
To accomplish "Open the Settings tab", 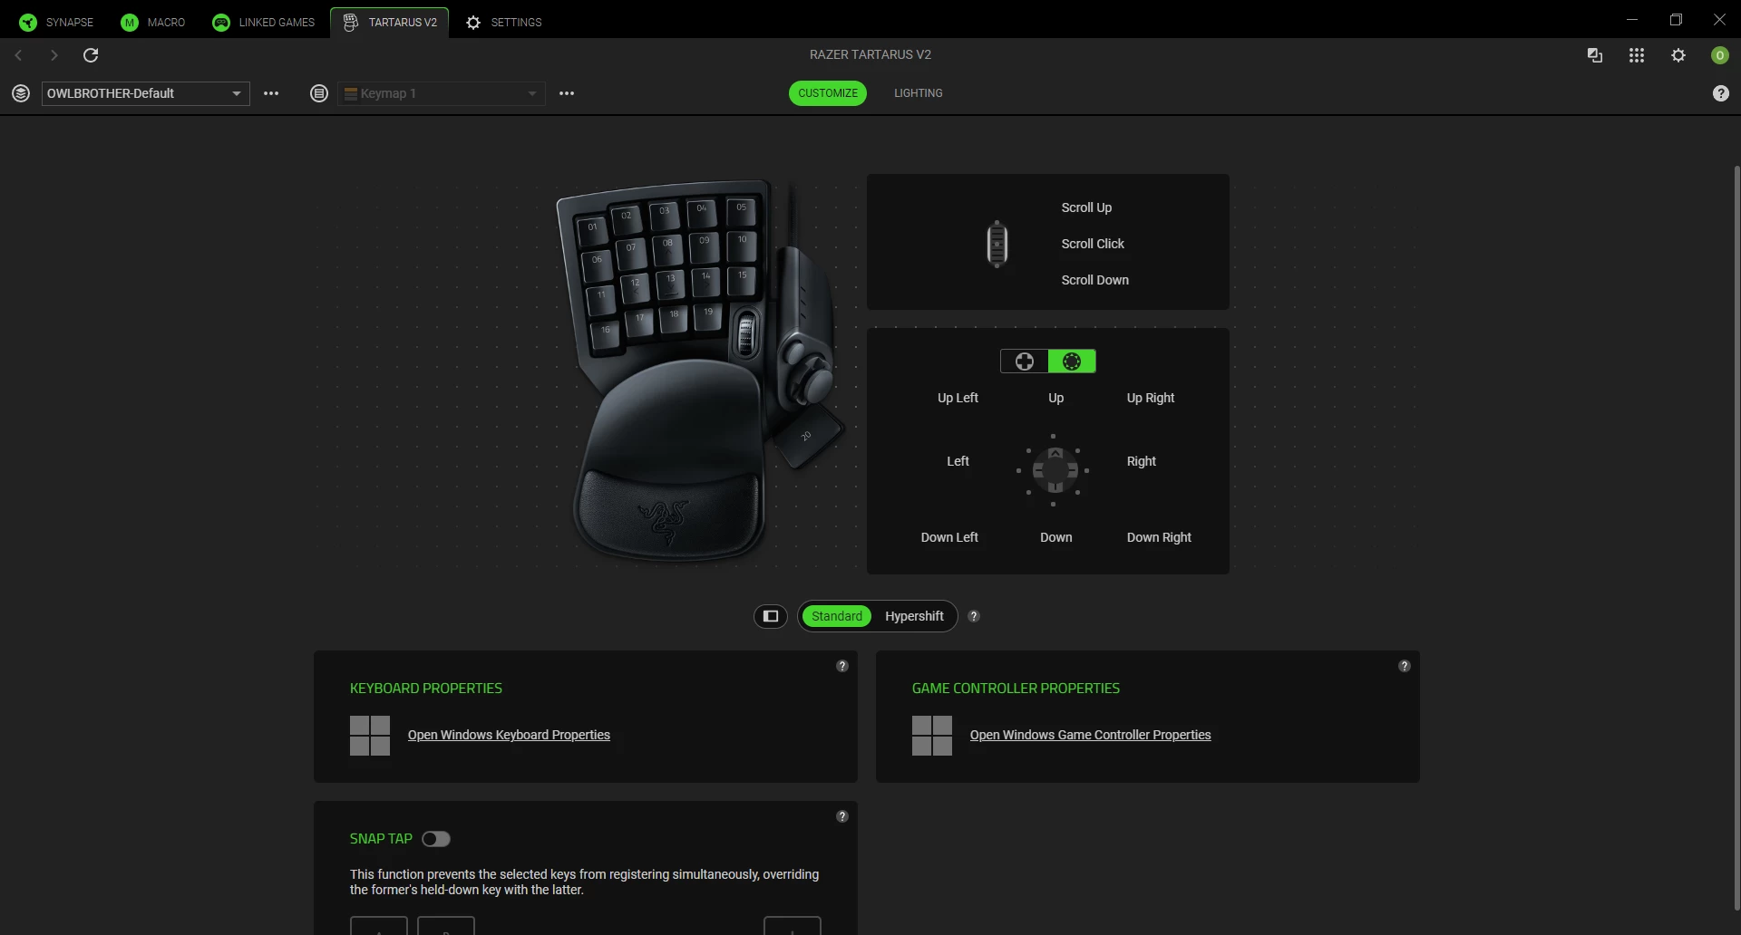I will [503, 22].
